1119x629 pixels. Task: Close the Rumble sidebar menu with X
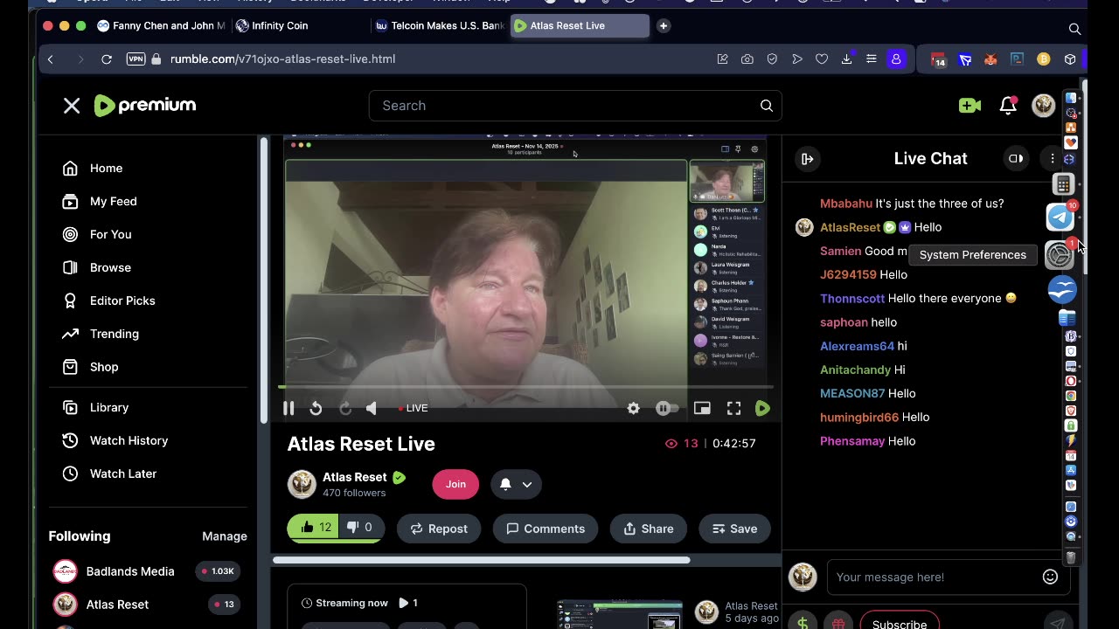pos(72,106)
